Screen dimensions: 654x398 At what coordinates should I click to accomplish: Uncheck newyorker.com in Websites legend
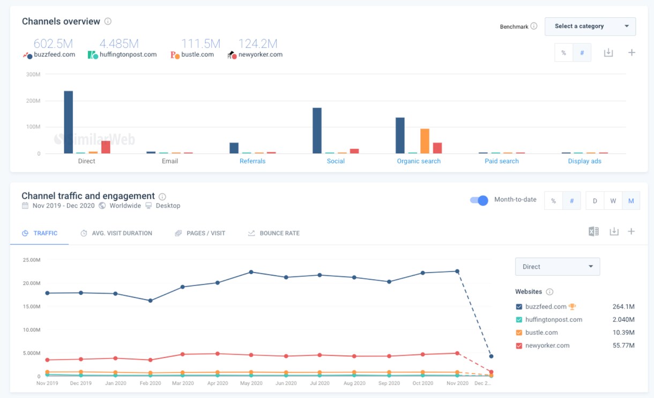click(x=519, y=346)
